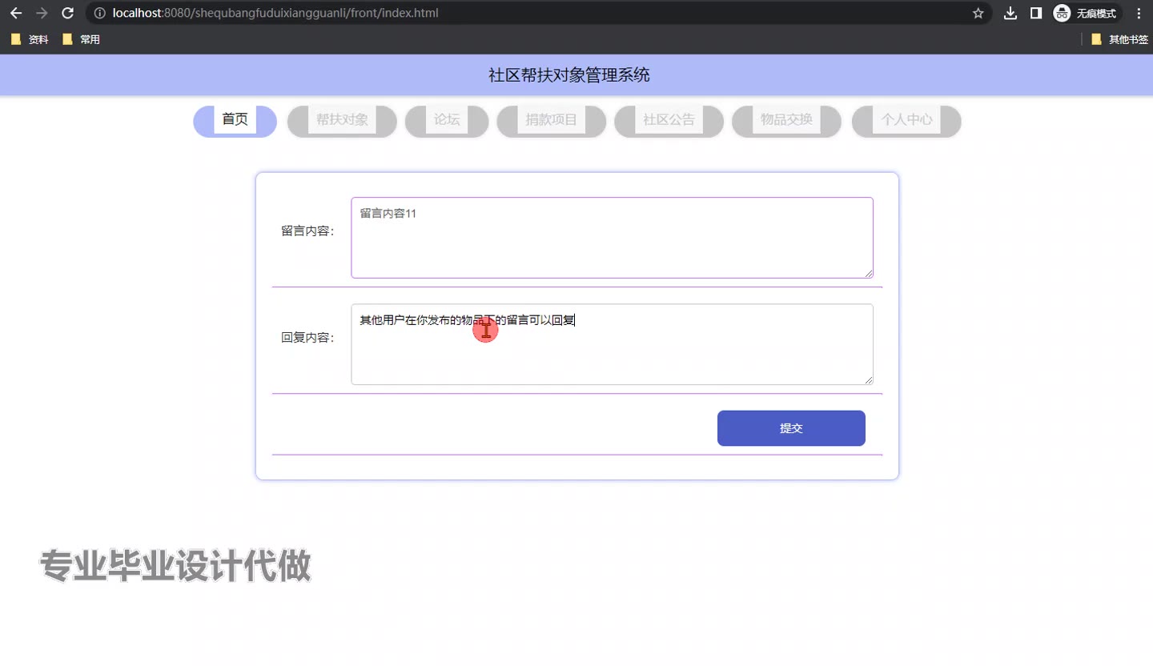The width and height of the screenshot is (1153, 666).
Task: Click the 回复内容： field label
Action: click(x=308, y=338)
